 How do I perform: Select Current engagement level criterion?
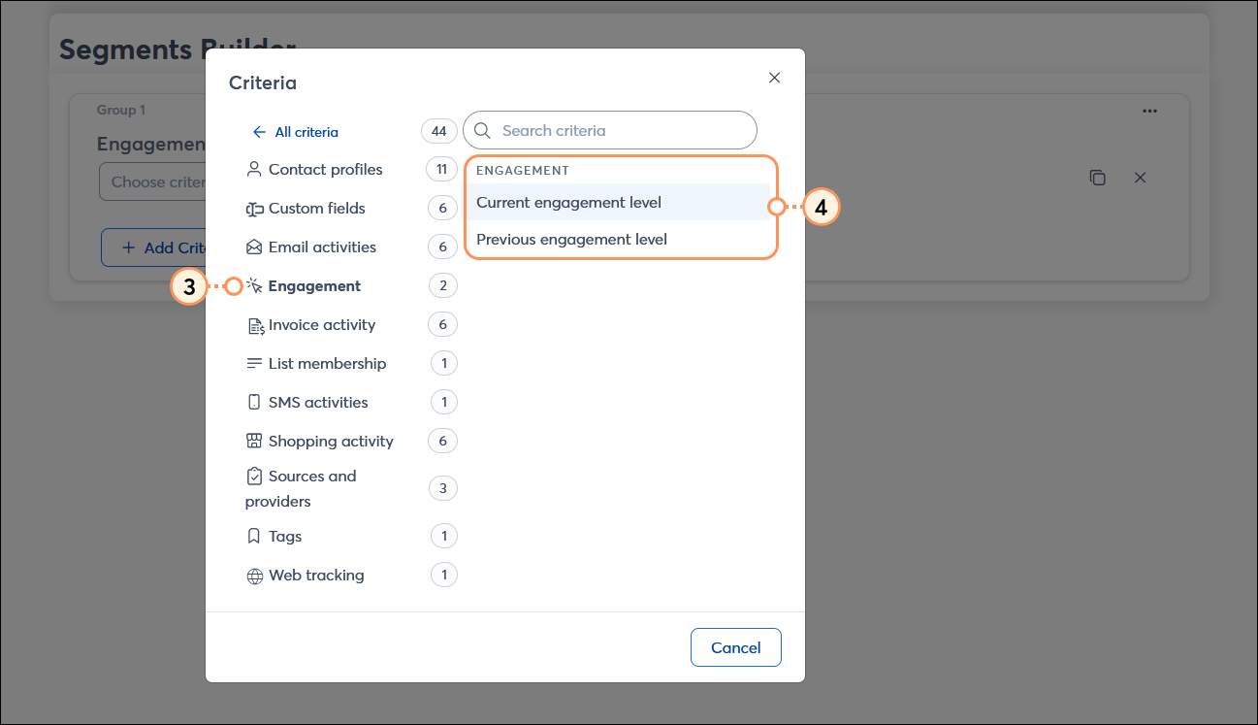click(x=568, y=203)
